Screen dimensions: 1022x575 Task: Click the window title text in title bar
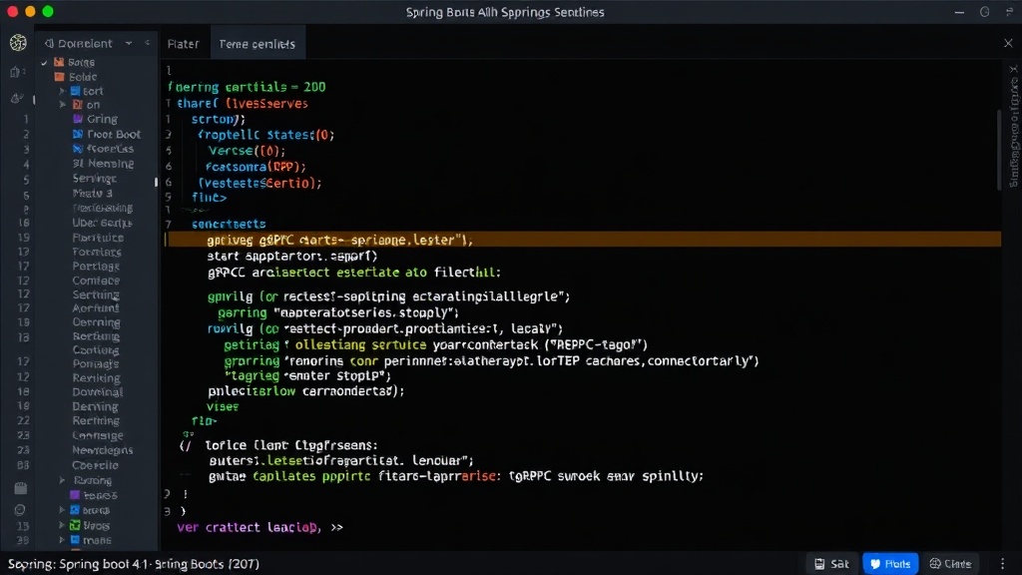click(x=505, y=12)
